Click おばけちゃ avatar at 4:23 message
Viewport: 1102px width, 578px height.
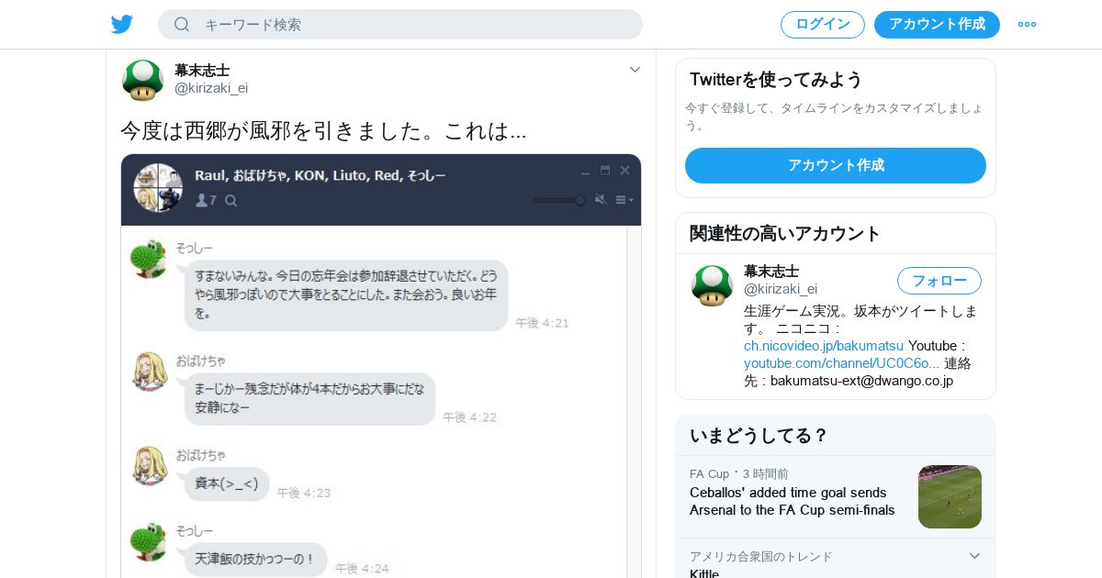pyautogui.click(x=150, y=466)
